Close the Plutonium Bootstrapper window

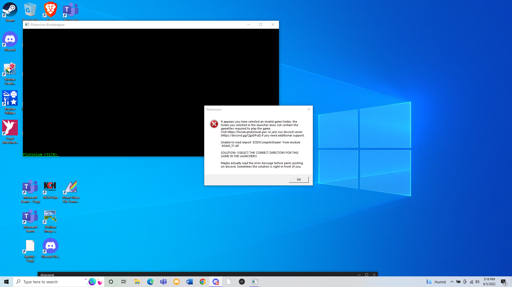click(273, 24)
